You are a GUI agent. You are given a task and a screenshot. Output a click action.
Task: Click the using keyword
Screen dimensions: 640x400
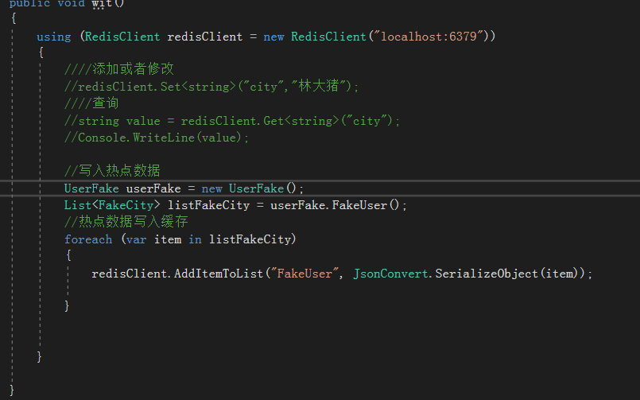pyautogui.click(x=53, y=37)
